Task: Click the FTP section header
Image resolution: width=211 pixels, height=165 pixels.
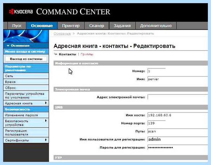Action: (x=131, y=158)
